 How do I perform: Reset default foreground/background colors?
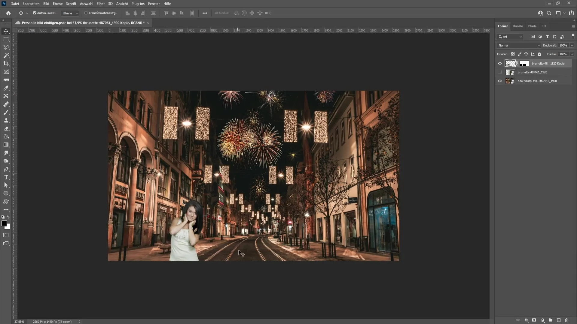[3, 217]
